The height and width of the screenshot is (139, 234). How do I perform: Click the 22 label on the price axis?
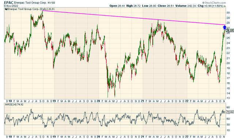pyautogui.click(x=228, y=53)
